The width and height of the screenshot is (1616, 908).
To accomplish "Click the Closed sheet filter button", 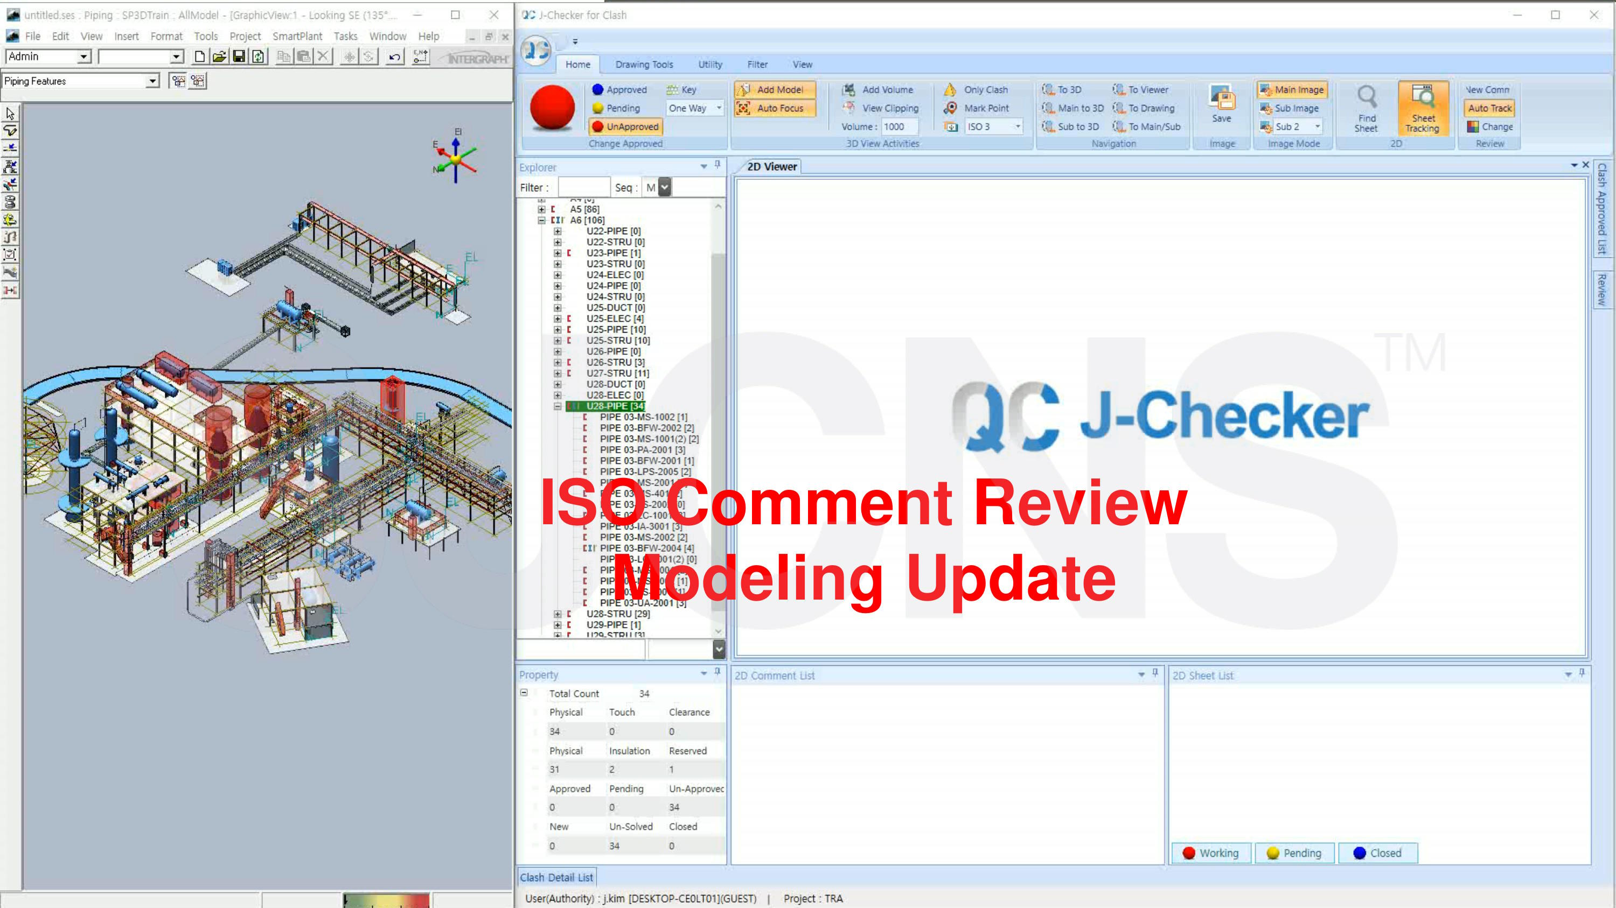I will (1377, 853).
